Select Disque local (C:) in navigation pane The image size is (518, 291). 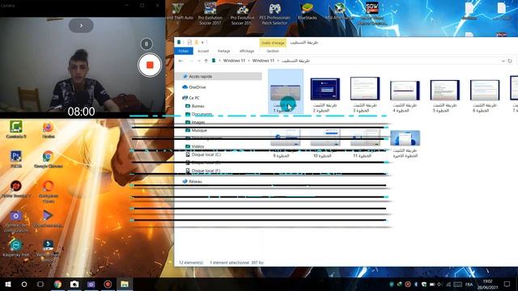coord(206,154)
